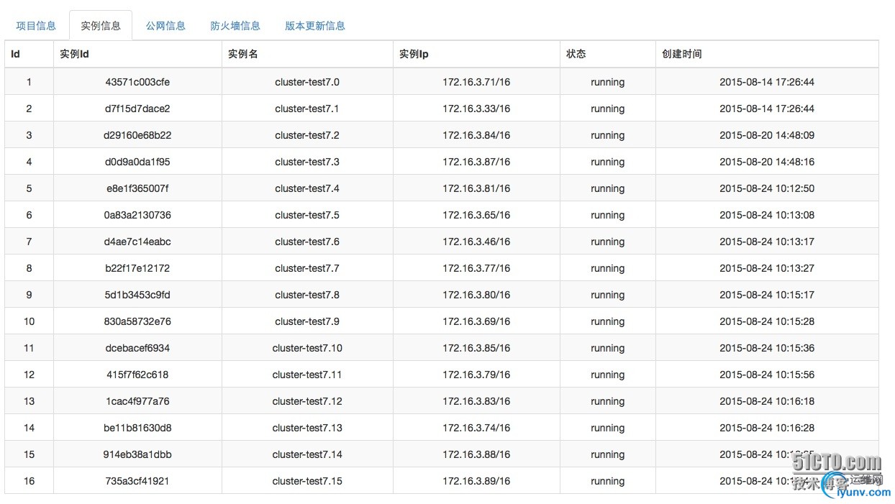
Task: Select instance id 415f7f62c618
Action: click(137, 375)
